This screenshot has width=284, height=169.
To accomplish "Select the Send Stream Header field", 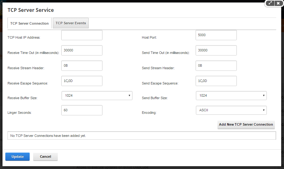I will [x=216, y=65].
